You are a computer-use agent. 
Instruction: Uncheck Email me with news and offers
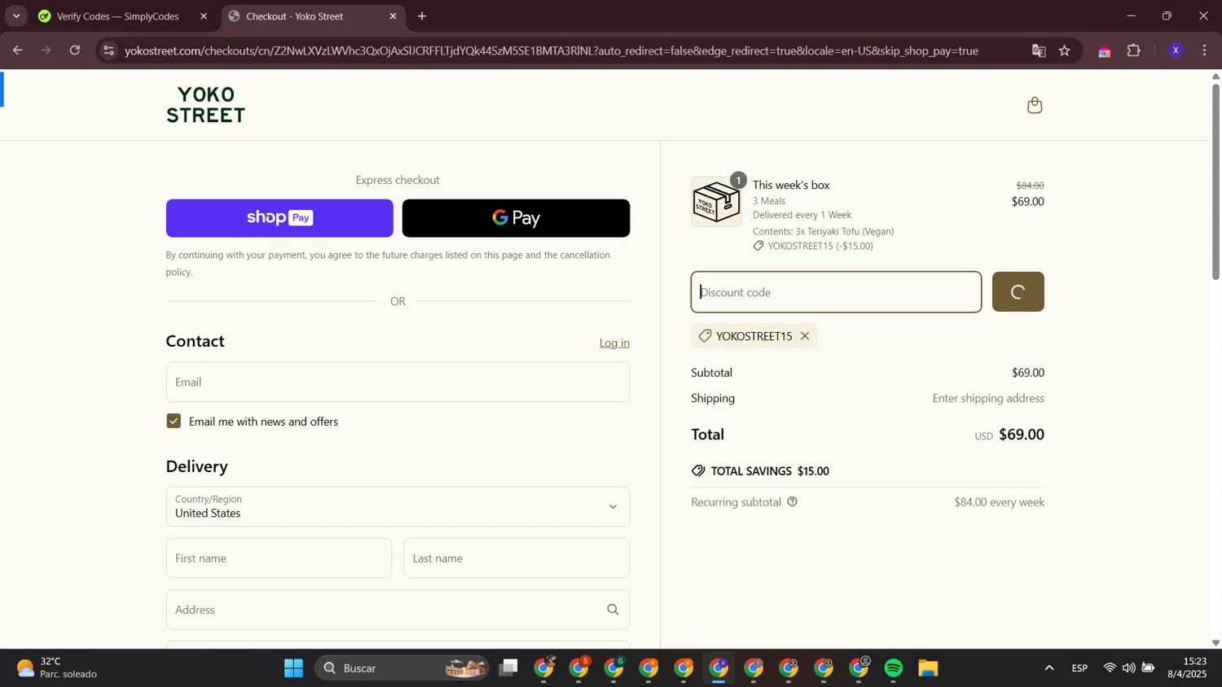[174, 421]
